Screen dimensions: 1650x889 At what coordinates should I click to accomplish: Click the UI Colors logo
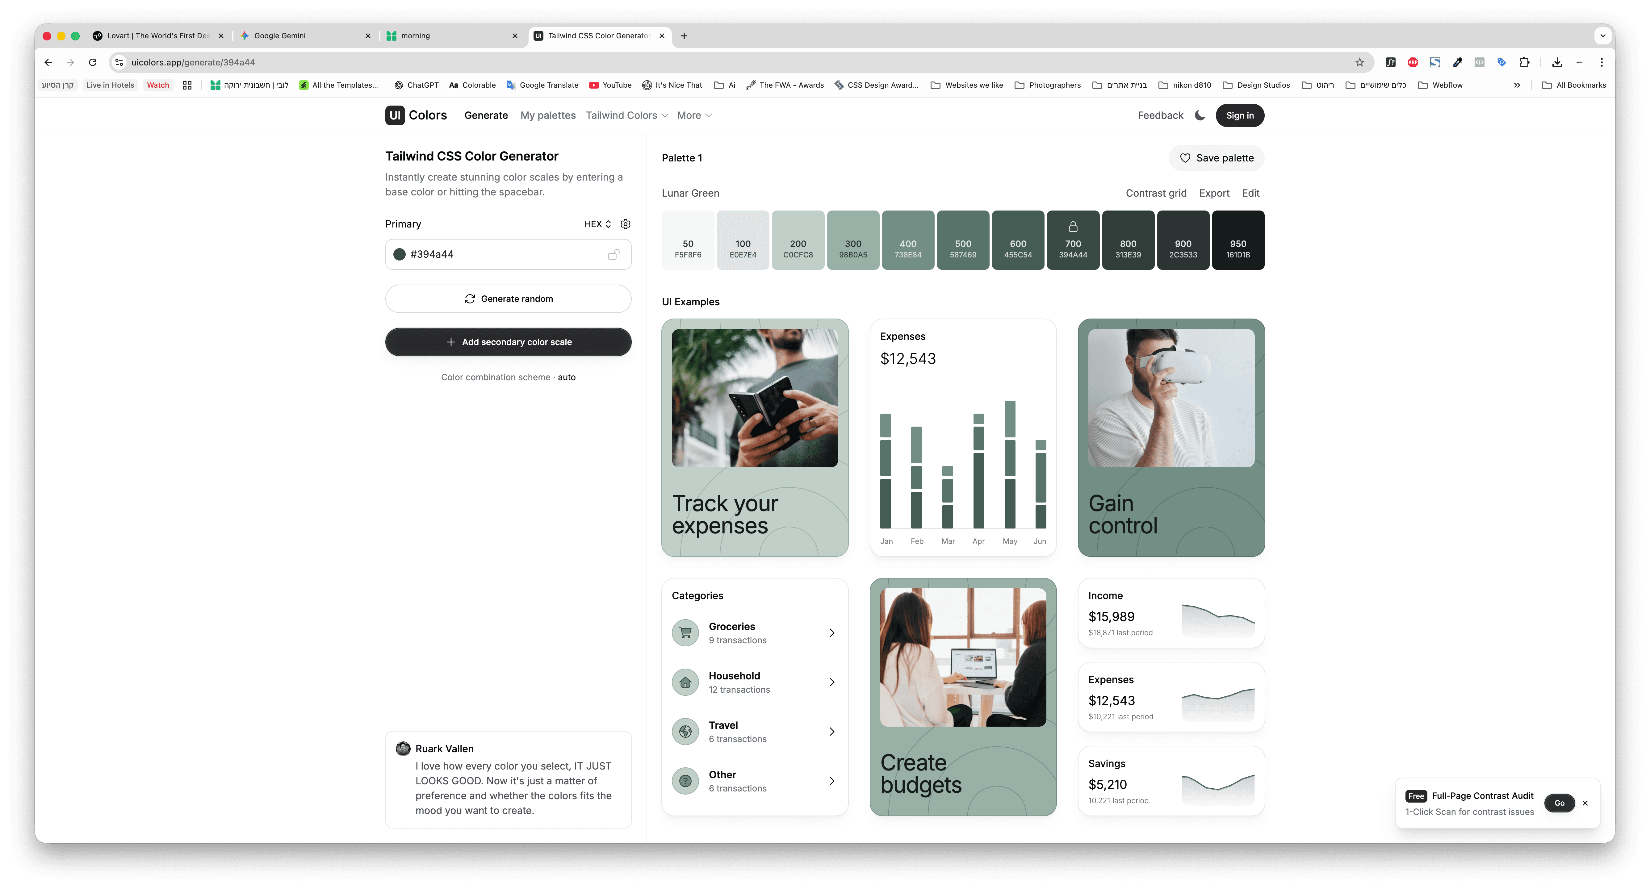[416, 115]
